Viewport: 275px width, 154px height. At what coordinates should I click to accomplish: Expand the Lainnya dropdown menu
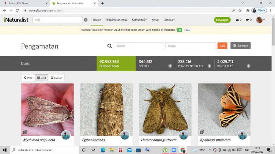(169, 20)
